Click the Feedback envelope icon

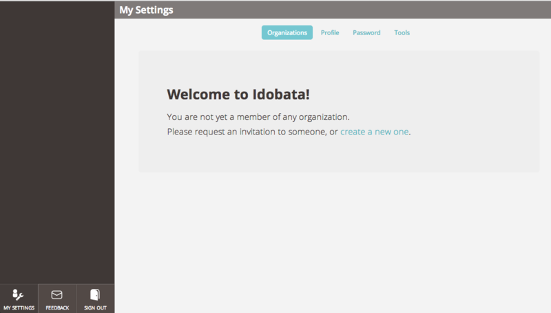click(56, 294)
